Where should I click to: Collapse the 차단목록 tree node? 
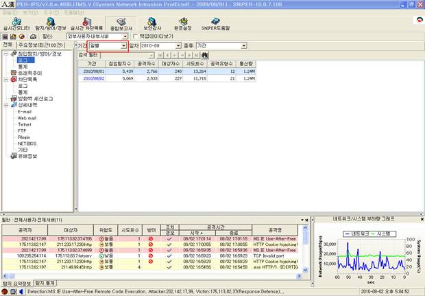click(x=5, y=79)
